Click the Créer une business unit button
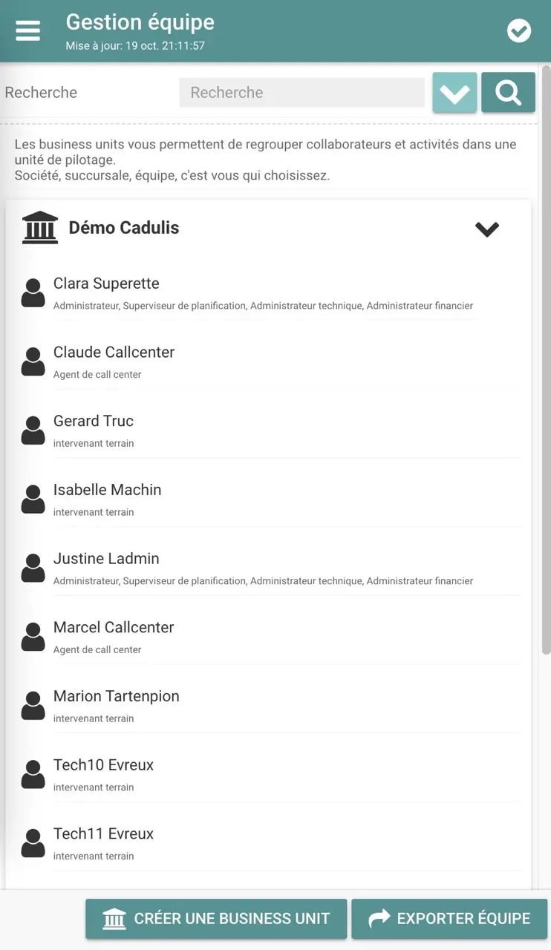This screenshot has width=551, height=950. (x=216, y=919)
